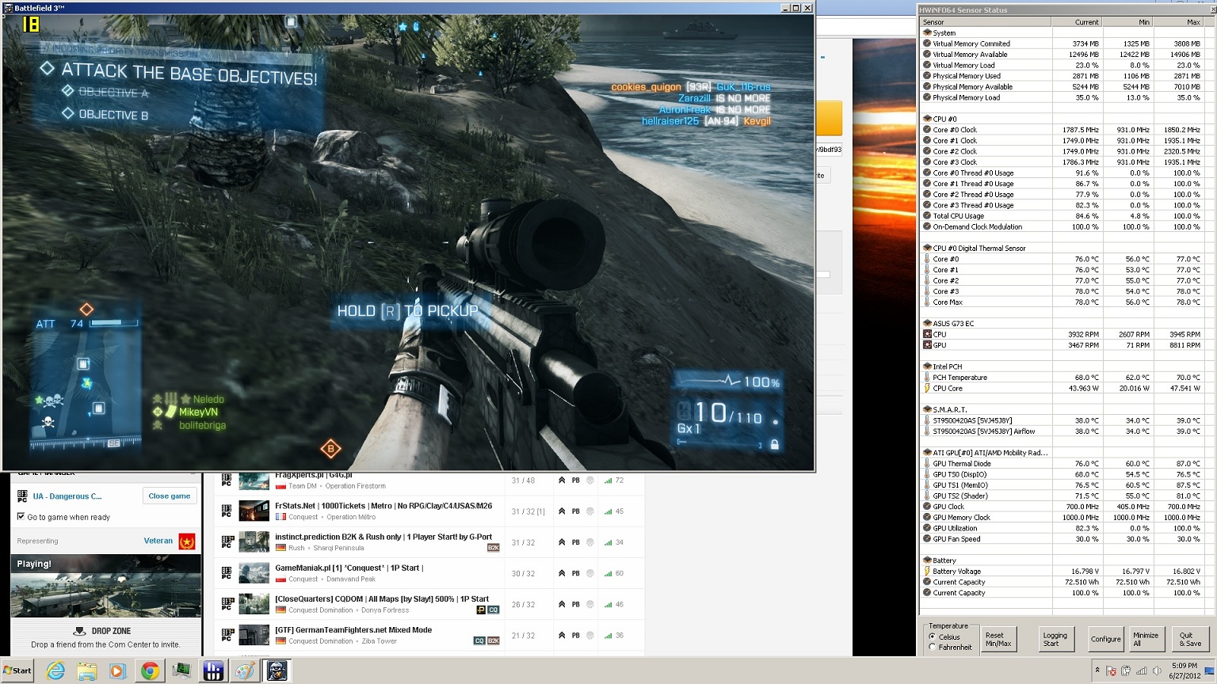Image resolution: width=1217 pixels, height=684 pixels.
Task: Click skull icon in CloseQuarters CQDOM row
Action: (590, 604)
